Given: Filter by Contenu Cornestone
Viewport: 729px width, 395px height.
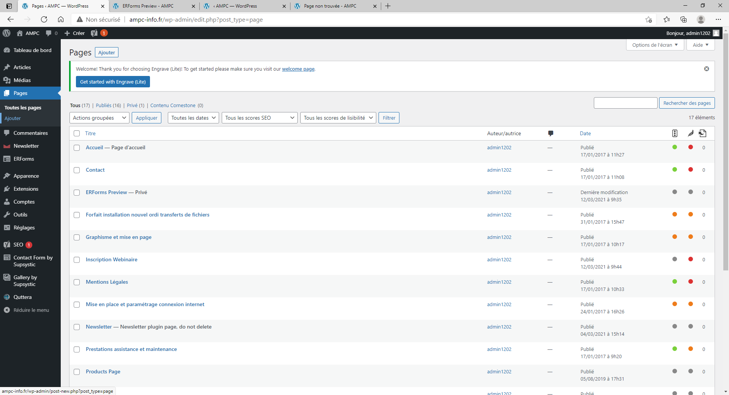Looking at the screenshot, I should click(177, 106).
